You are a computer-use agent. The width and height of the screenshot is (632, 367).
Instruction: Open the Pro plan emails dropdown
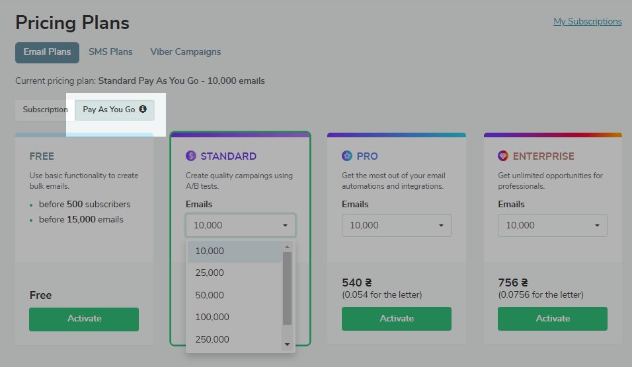pyautogui.click(x=397, y=225)
